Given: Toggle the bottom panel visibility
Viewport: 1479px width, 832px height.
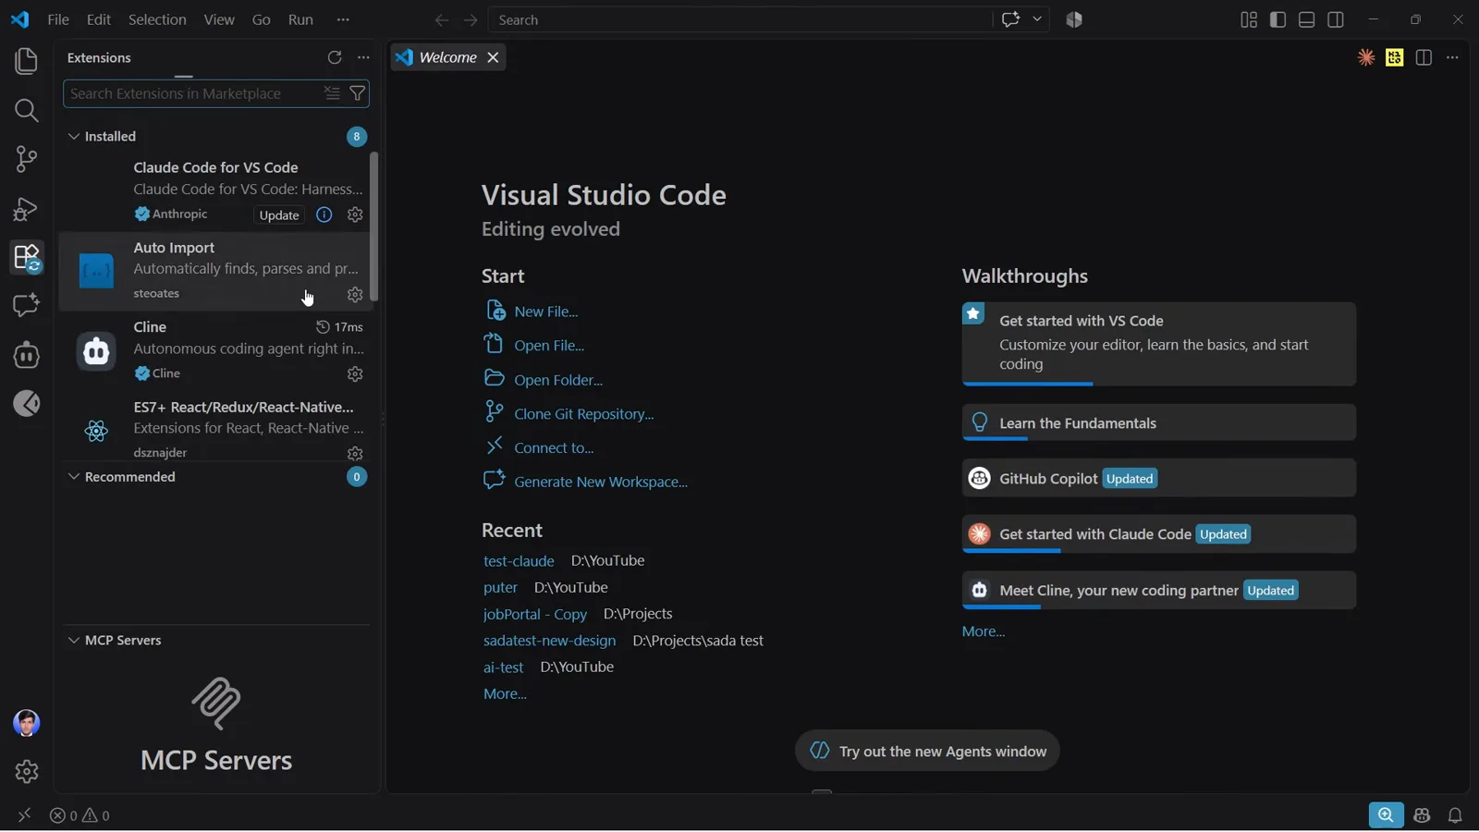Looking at the screenshot, I should [x=1307, y=19].
